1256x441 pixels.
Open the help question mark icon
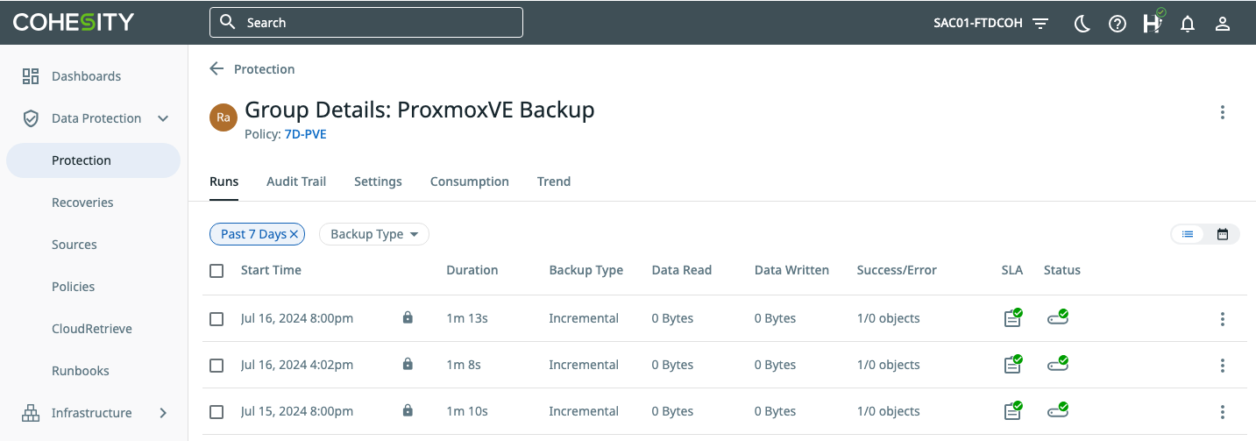pyautogui.click(x=1117, y=24)
